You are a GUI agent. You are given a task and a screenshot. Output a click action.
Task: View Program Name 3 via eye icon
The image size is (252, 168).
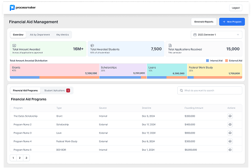[230, 133]
